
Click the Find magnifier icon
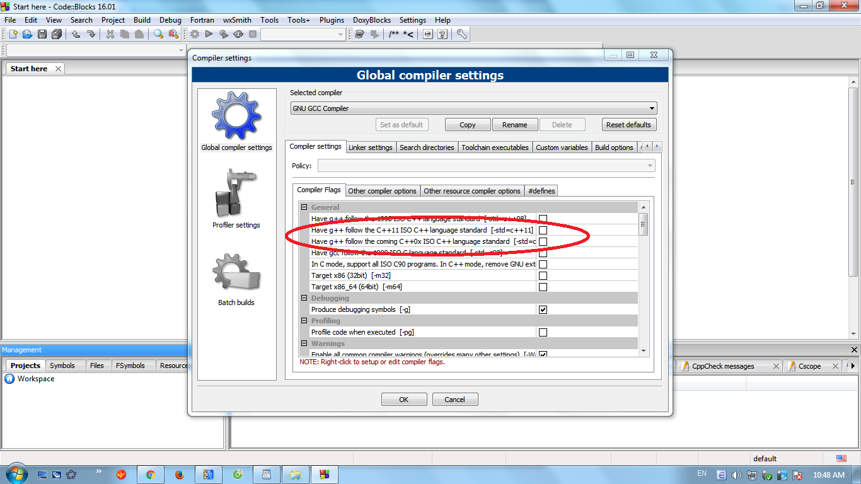(158, 34)
